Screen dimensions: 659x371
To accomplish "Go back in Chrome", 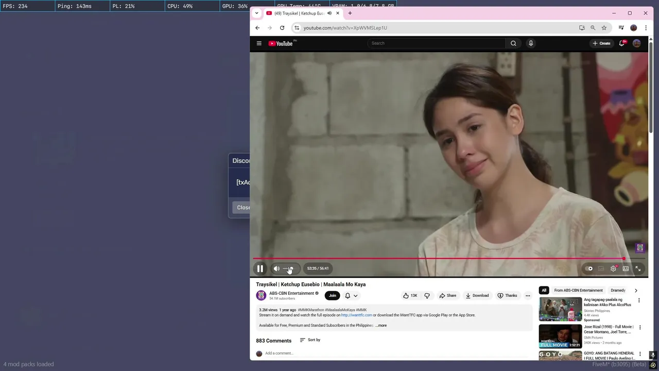I will tap(257, 28).
